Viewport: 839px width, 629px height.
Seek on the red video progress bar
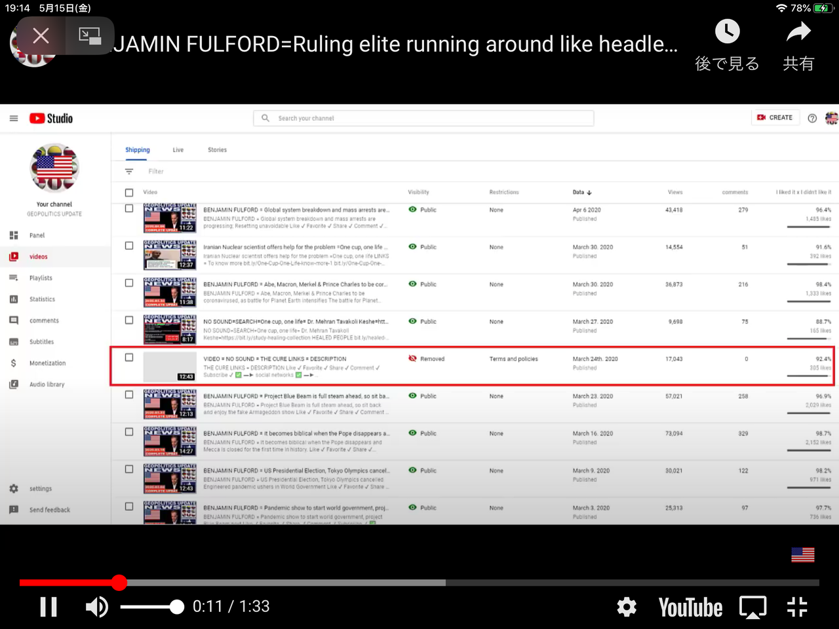[419, 582]
